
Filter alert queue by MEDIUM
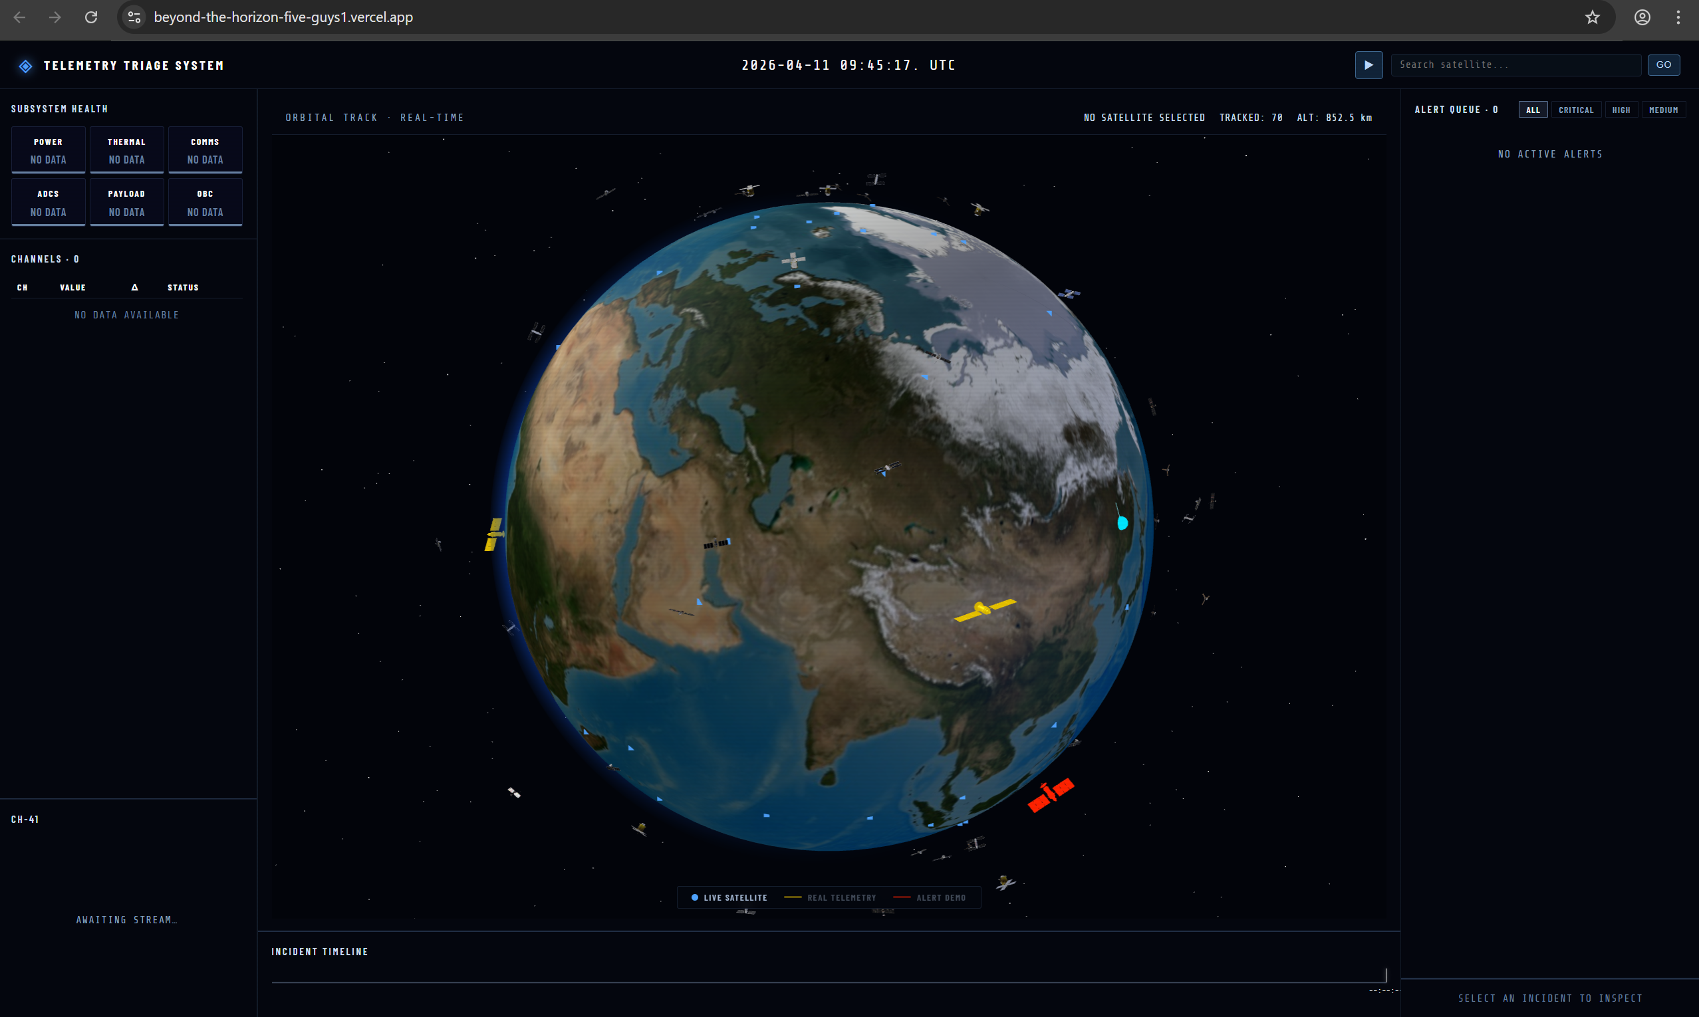pyautogui.click(x=1663, y=110)
